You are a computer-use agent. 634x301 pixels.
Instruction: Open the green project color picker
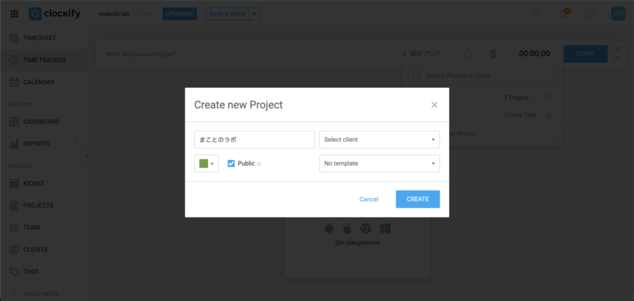[x=206, y=164]
